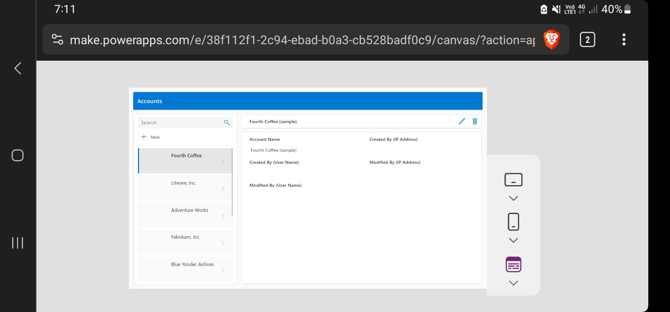
Task: Click the edit pencil icon
Action: 462,121
